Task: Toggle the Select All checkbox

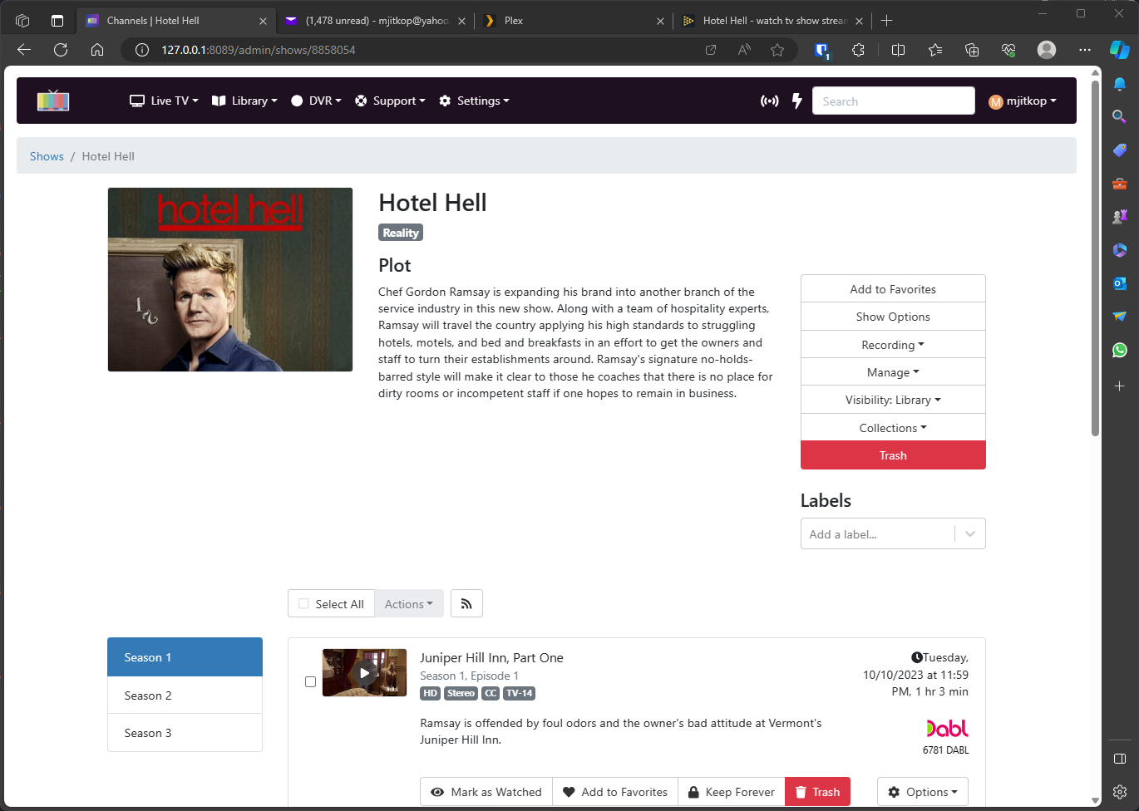Action: [x=304, y=604]
